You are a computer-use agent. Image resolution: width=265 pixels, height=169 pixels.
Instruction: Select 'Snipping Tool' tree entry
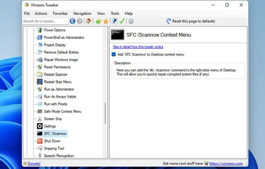(x=54, y=148)
